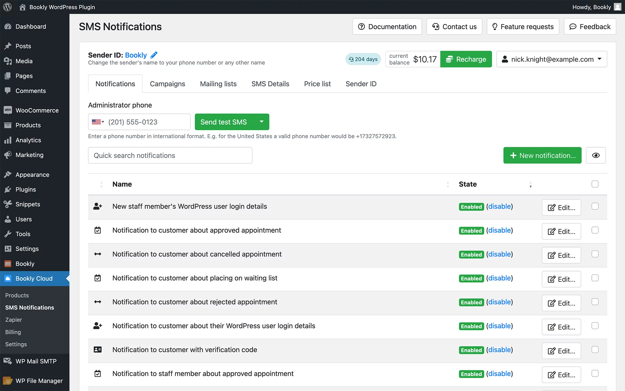Click the Contact us button
This screenshot has height=391, width=625.
pos(454,27)
